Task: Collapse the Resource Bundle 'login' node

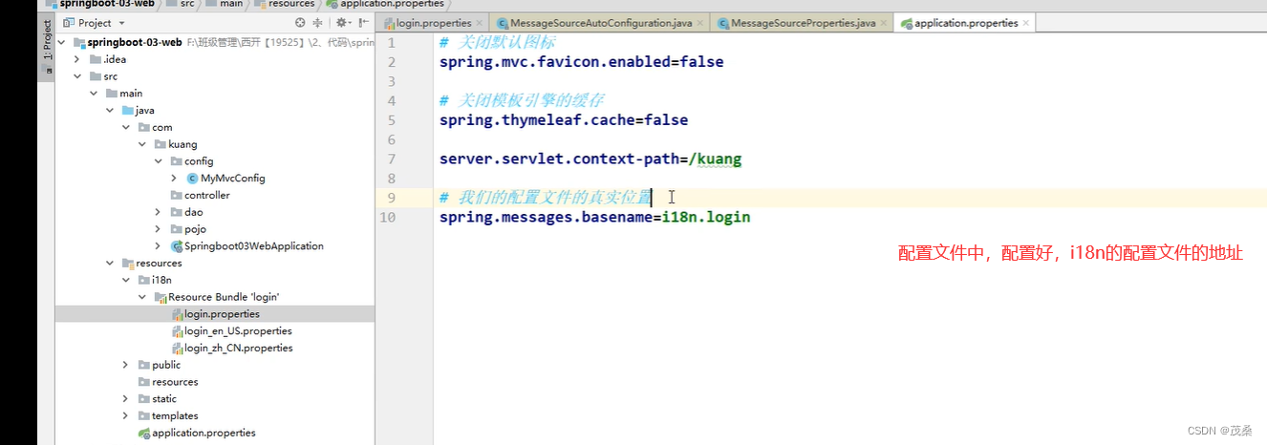Action: point(142,297)
